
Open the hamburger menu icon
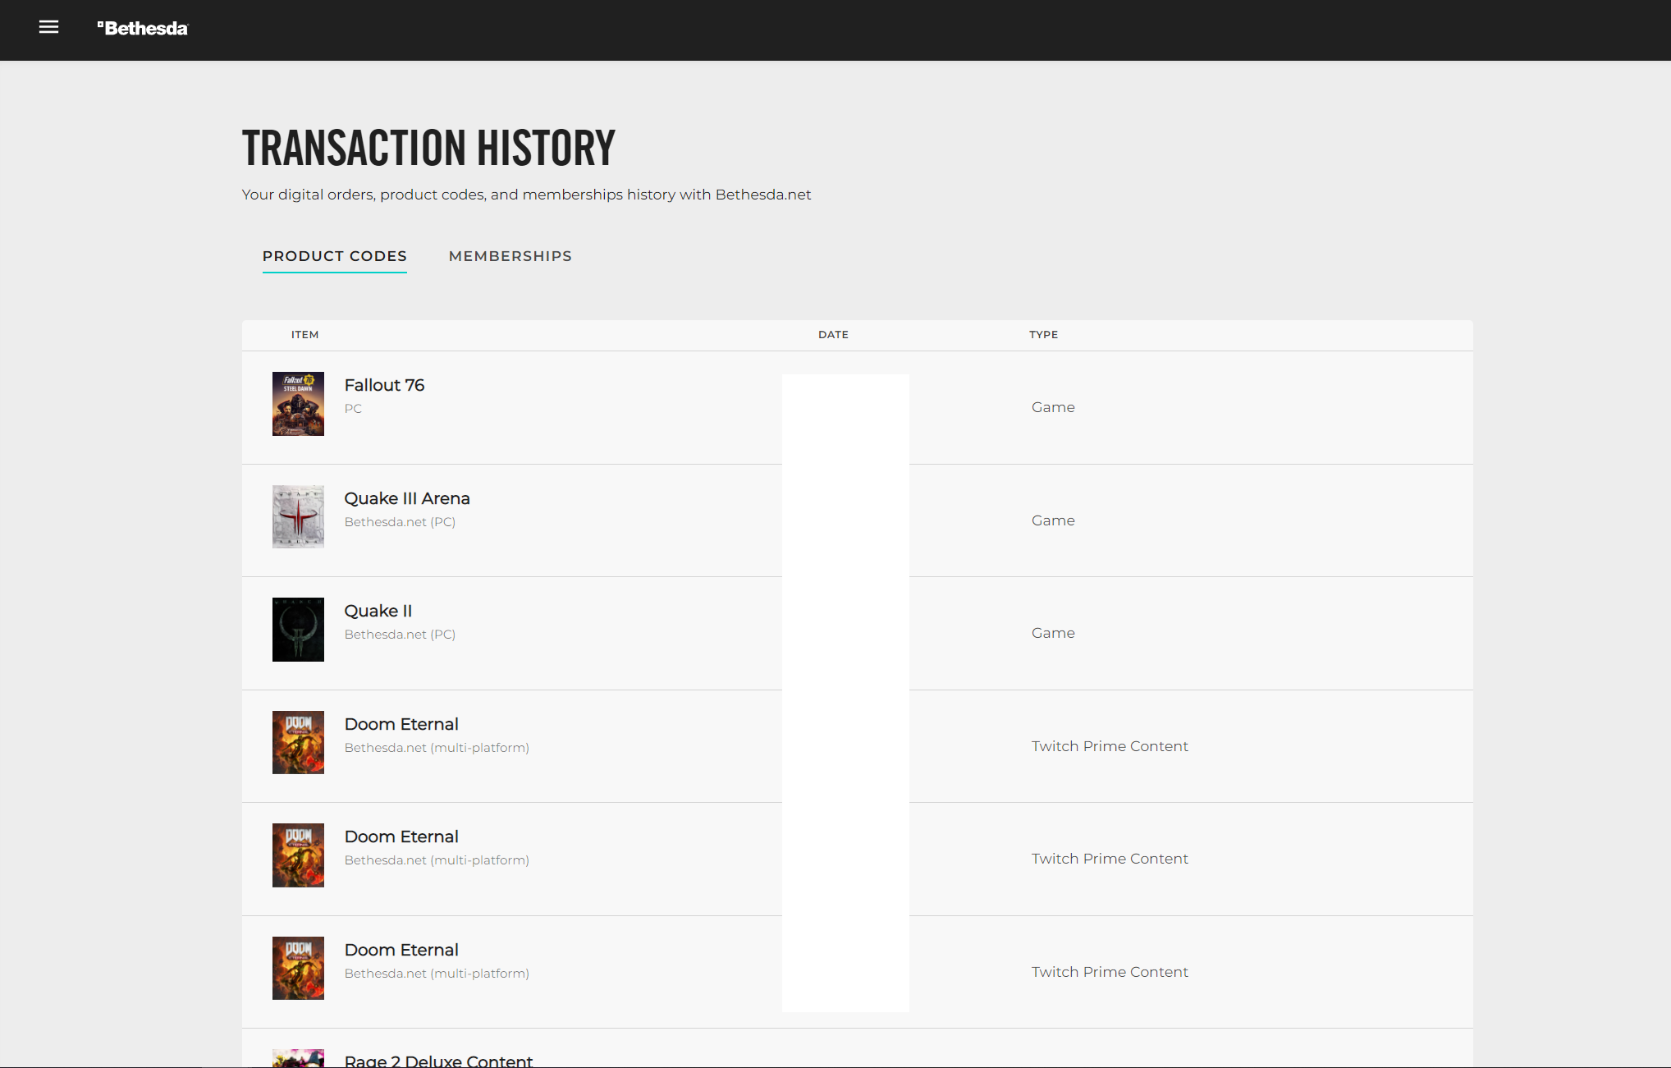(x=45, y=27)
